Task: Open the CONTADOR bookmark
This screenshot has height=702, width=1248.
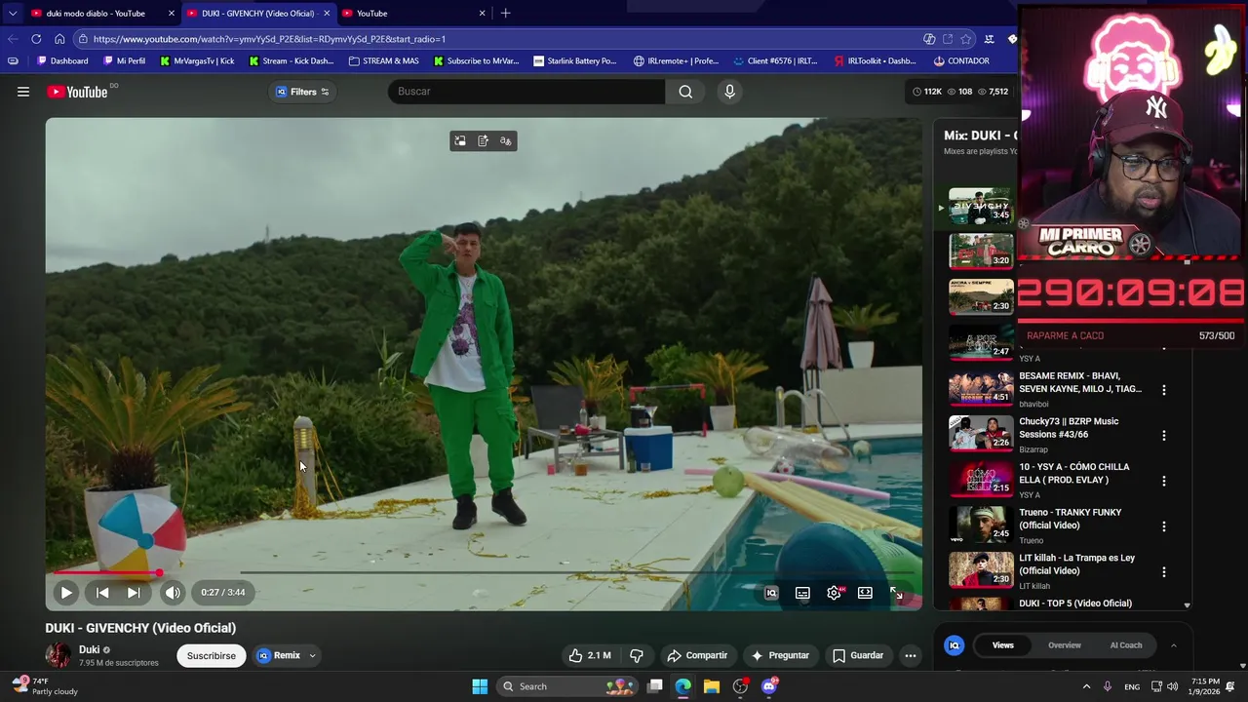Action: point(961,60)
